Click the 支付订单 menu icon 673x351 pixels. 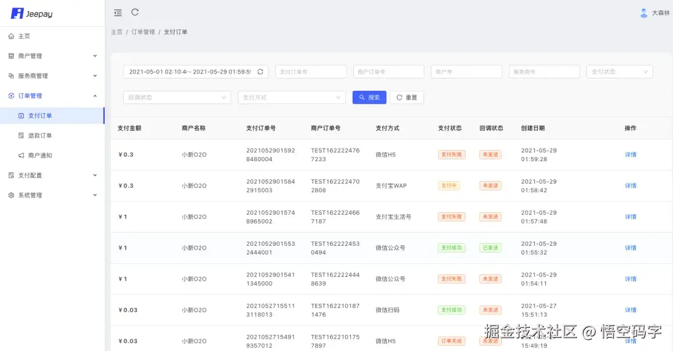click(21, 116)
